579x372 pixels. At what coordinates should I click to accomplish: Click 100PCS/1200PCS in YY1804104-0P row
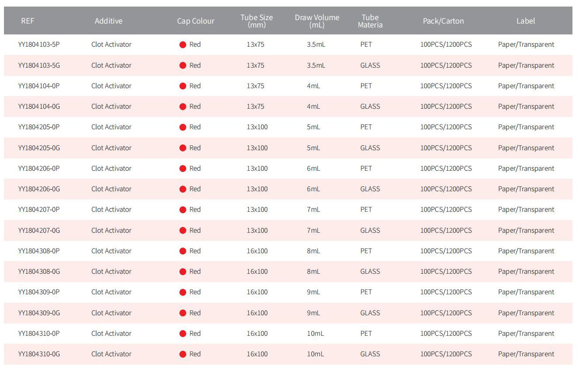click(446, 86)
